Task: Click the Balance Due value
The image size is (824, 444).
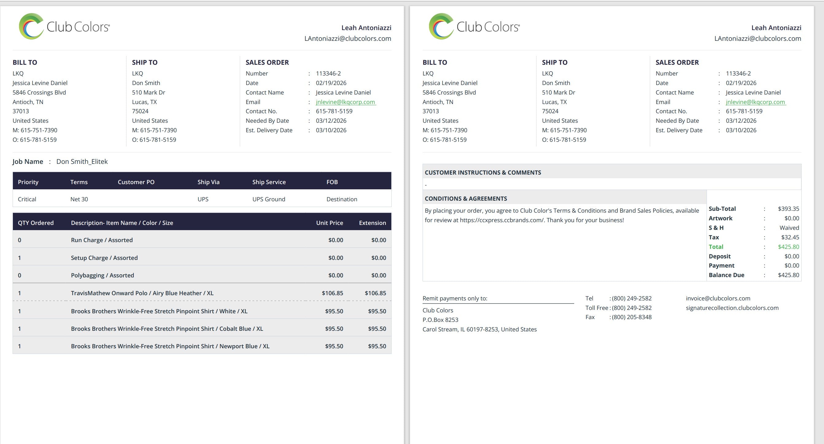Action: [x=788, y=275]
